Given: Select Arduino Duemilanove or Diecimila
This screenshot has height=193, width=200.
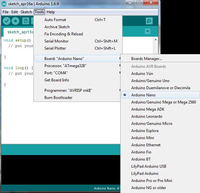Looking at the screenshot, I should click(160, 88).
